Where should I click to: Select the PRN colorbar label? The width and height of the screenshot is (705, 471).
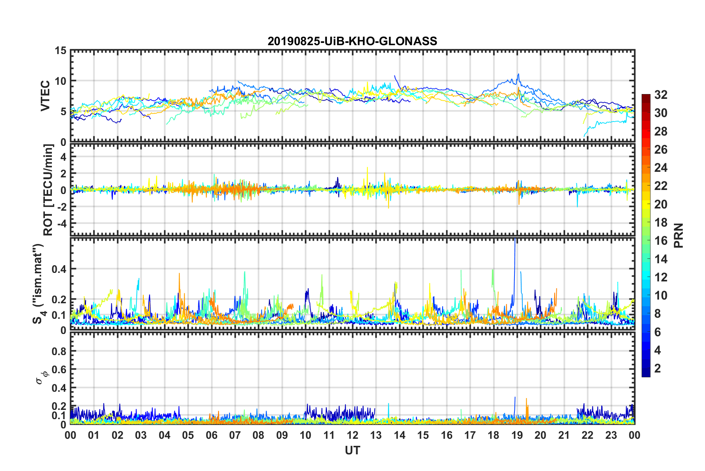(679, 235)
